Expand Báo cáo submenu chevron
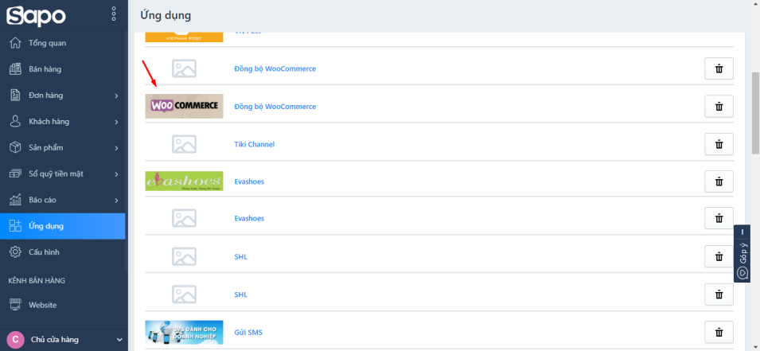The height and width of the screenshot is (351, 760). click(116, 201)
